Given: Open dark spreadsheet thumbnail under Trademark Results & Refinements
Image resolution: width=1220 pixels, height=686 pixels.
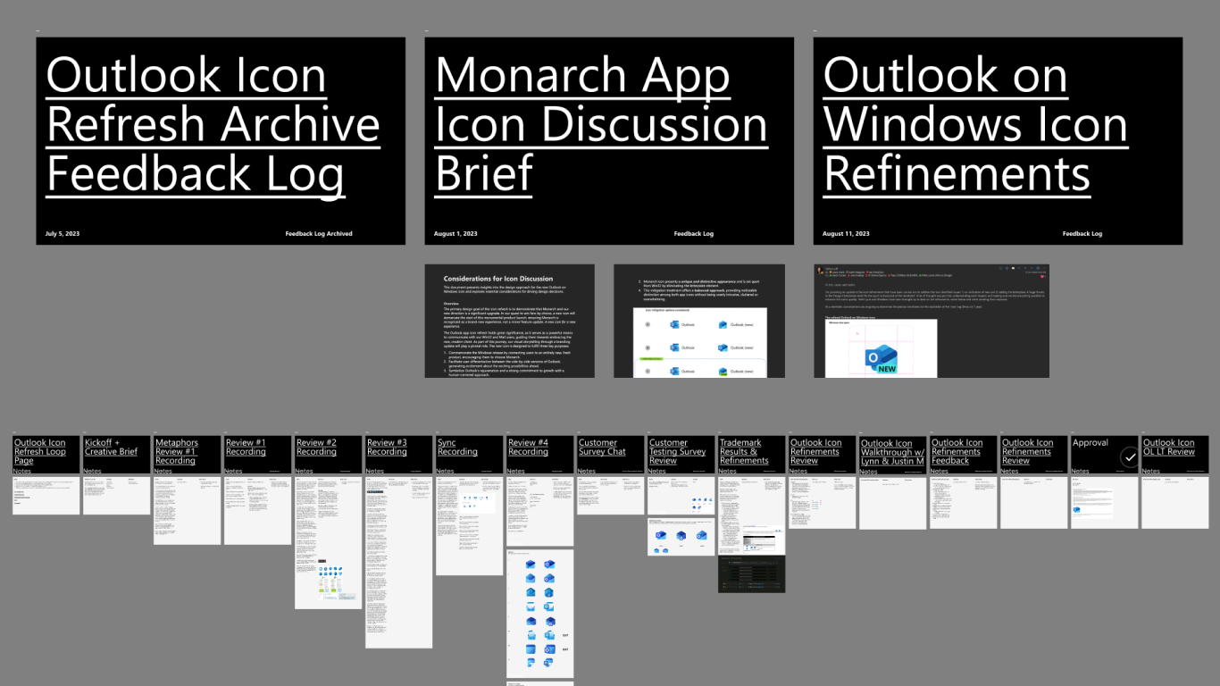Looking at the screenshot, I should click(751, 573).
